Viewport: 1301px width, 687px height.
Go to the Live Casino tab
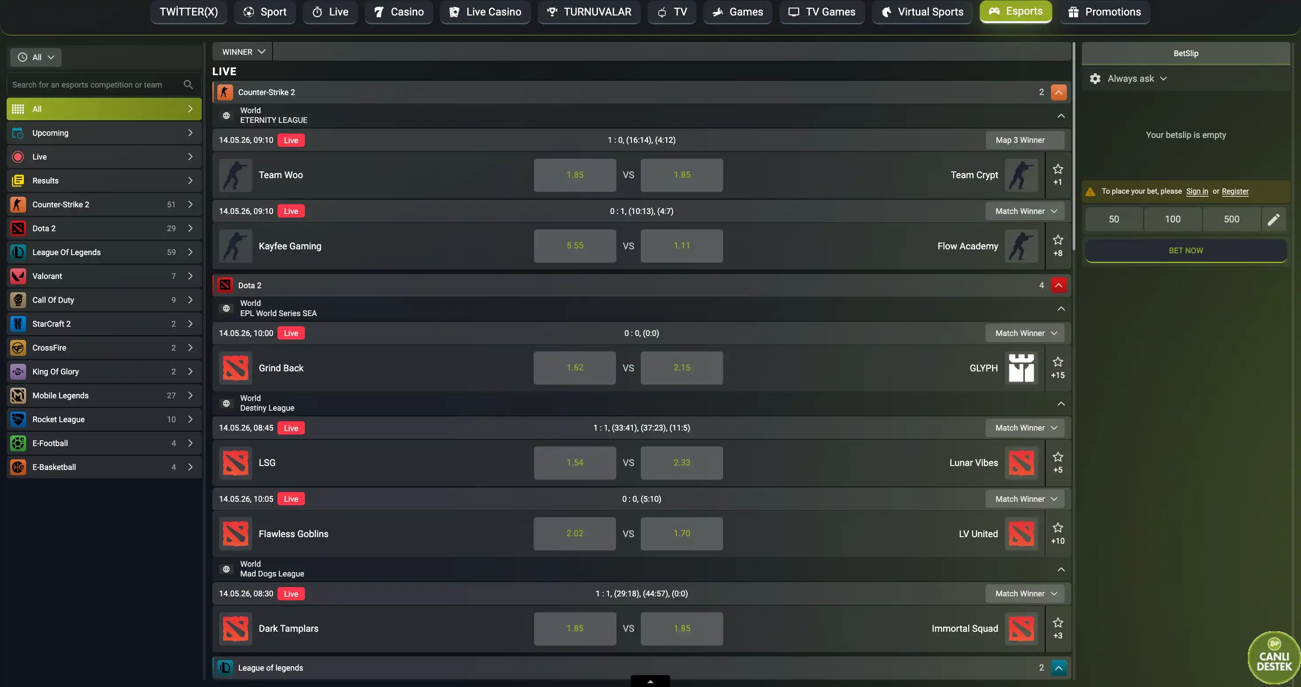[485, 11]
